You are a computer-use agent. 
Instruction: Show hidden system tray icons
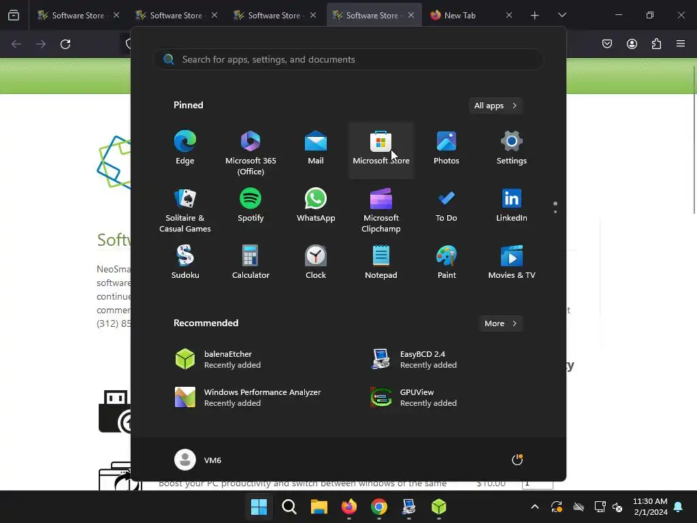point(535,507)
